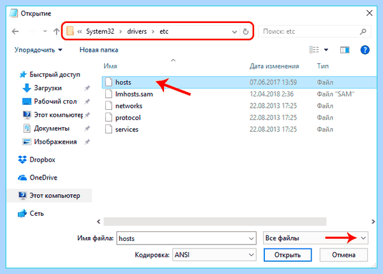
Task: Toggle the preview pane icon
Action: tap(345, 50)
